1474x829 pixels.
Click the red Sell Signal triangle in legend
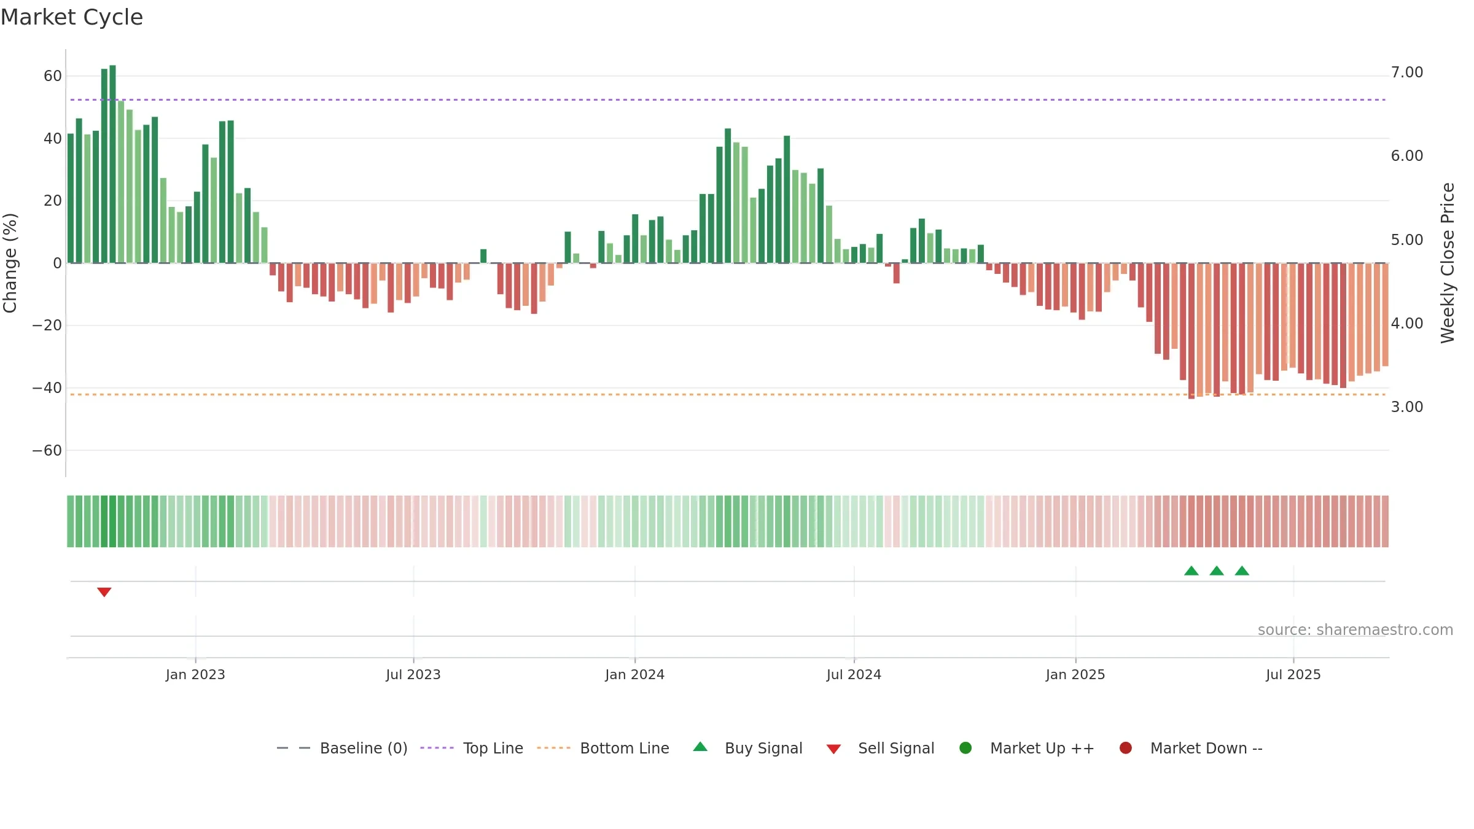833,749
